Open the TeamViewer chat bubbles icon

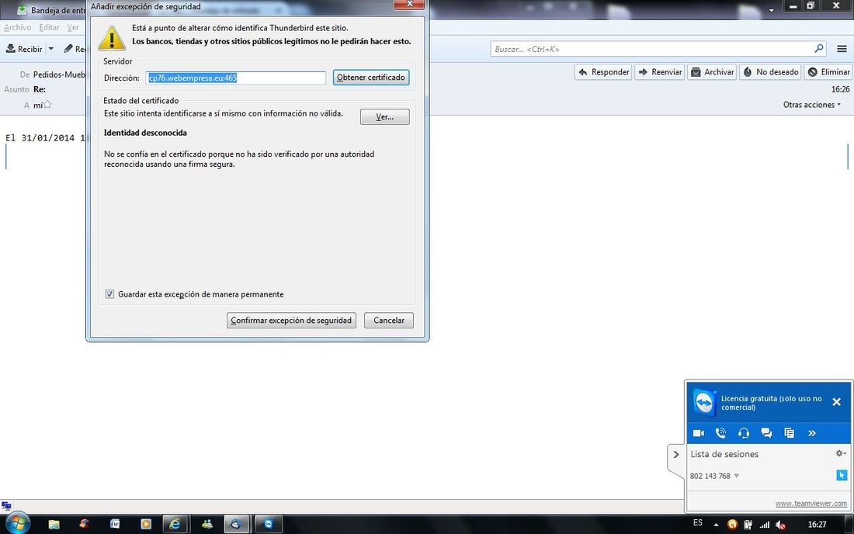pos(766,433)
